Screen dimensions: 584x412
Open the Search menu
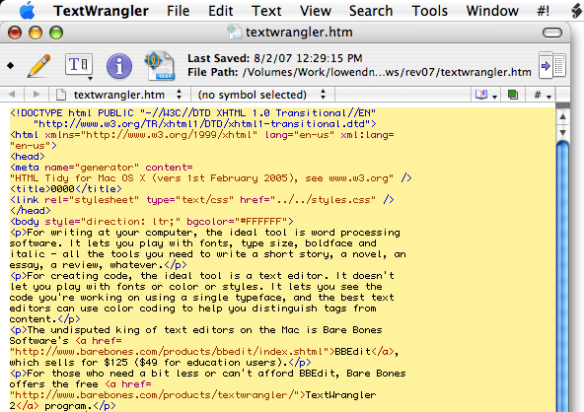click(371, 11)
